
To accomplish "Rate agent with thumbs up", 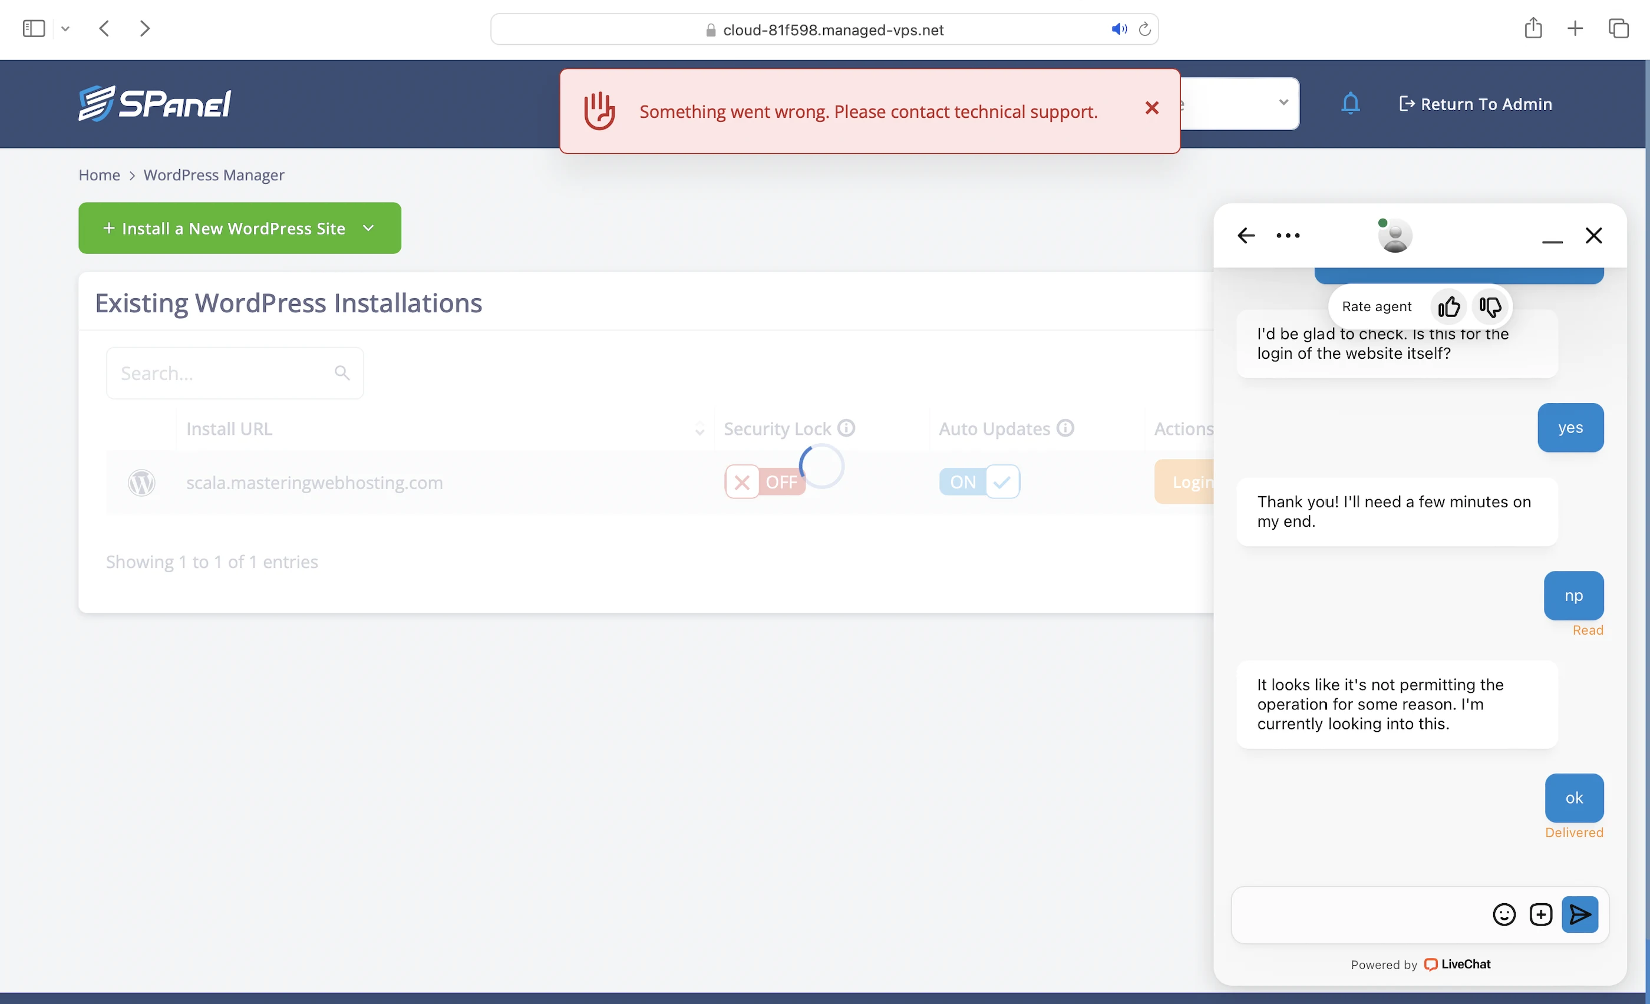I will pos(1448,306).
